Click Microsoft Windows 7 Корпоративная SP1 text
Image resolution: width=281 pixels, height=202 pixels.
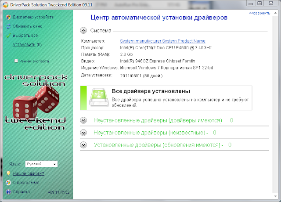166,68
